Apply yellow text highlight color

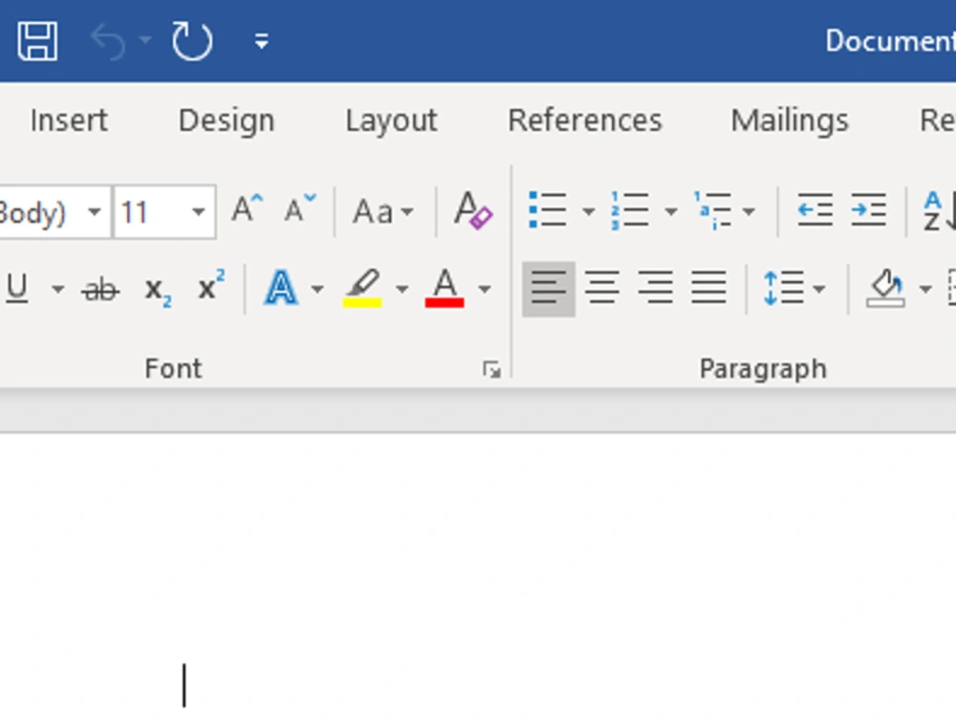coord(362,288)
